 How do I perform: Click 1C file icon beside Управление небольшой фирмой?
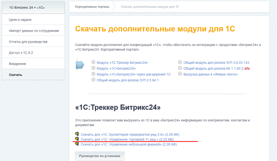point(77,144)
